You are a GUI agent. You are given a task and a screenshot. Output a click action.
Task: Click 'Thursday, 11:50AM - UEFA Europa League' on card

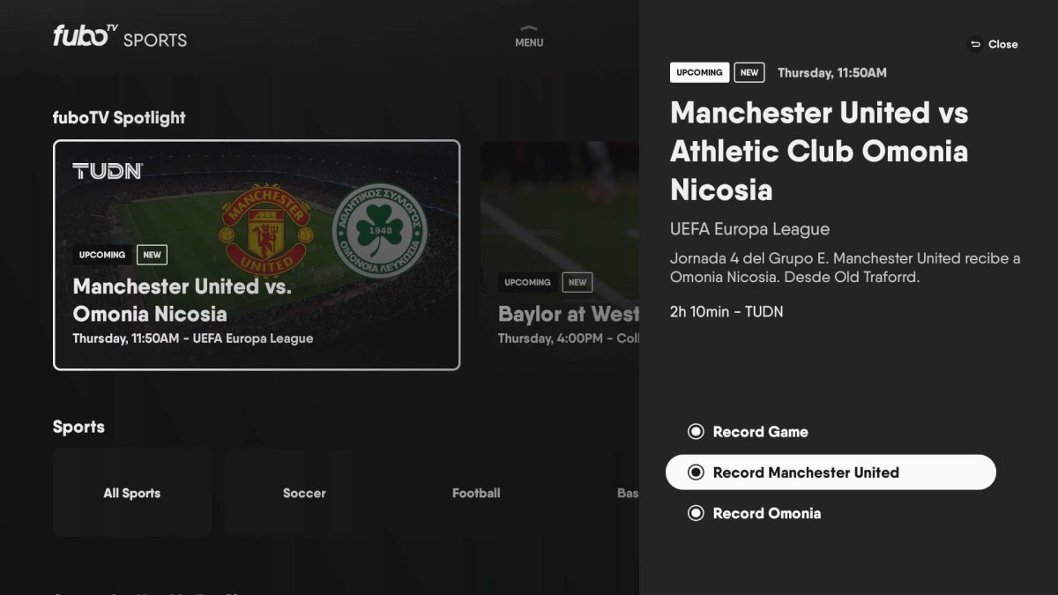[x=193, y=338]
